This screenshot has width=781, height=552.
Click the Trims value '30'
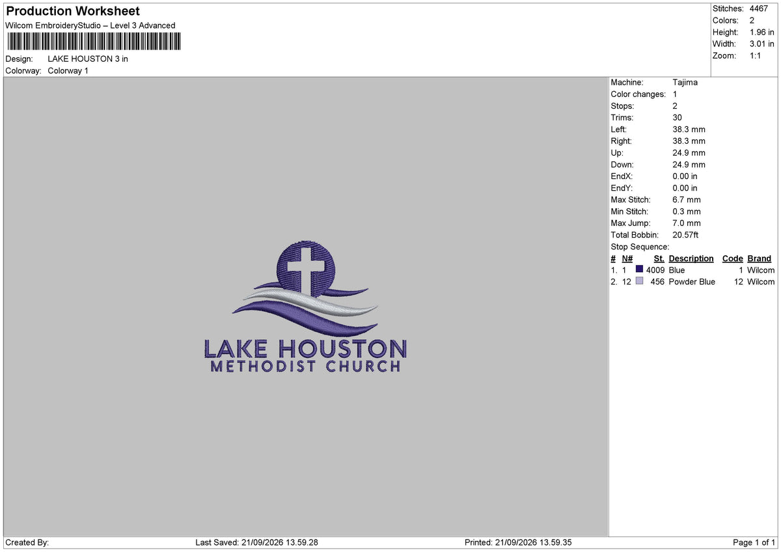(678, 118)
